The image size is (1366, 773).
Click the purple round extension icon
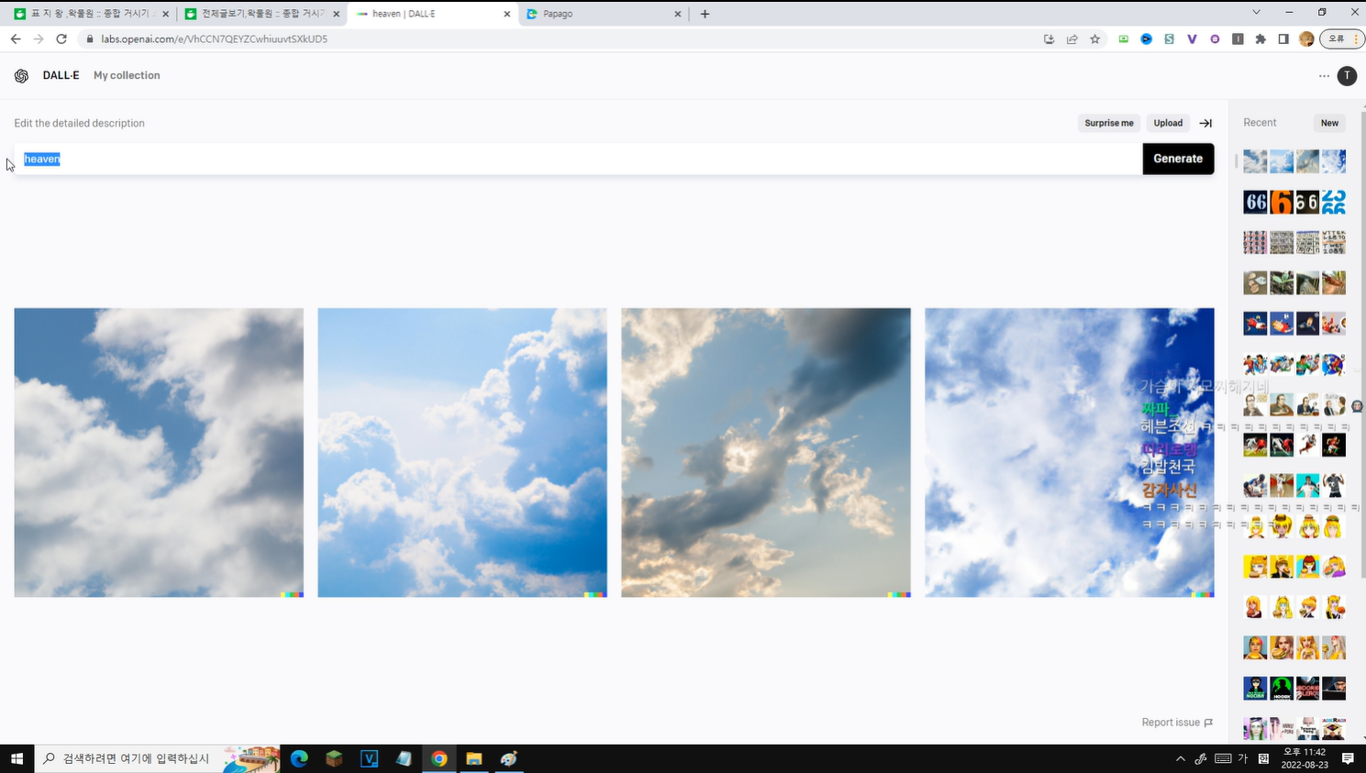(1215, 39)
